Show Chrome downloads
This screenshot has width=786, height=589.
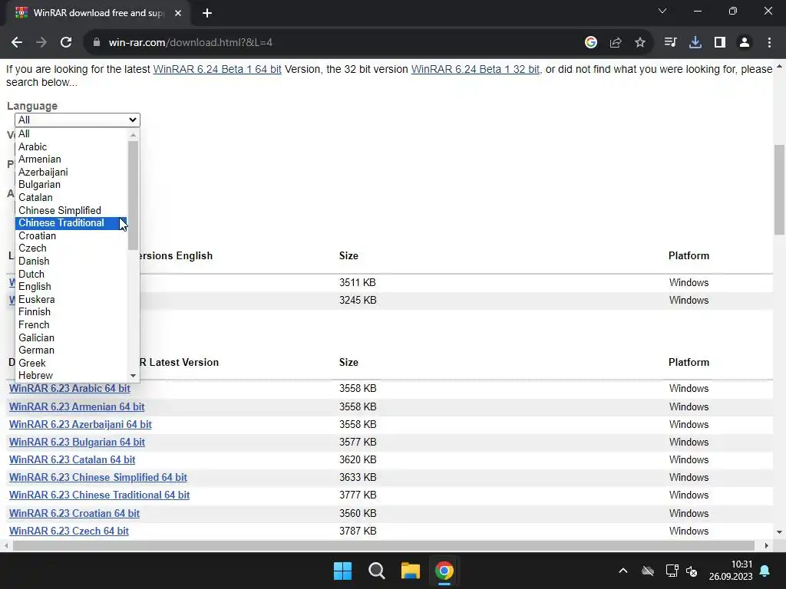[x=695, y=43]
